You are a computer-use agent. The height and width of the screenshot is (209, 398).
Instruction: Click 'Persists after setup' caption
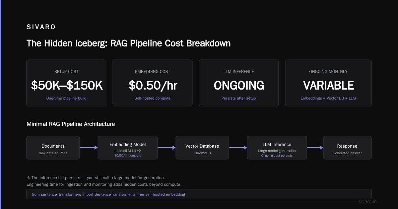239,98
